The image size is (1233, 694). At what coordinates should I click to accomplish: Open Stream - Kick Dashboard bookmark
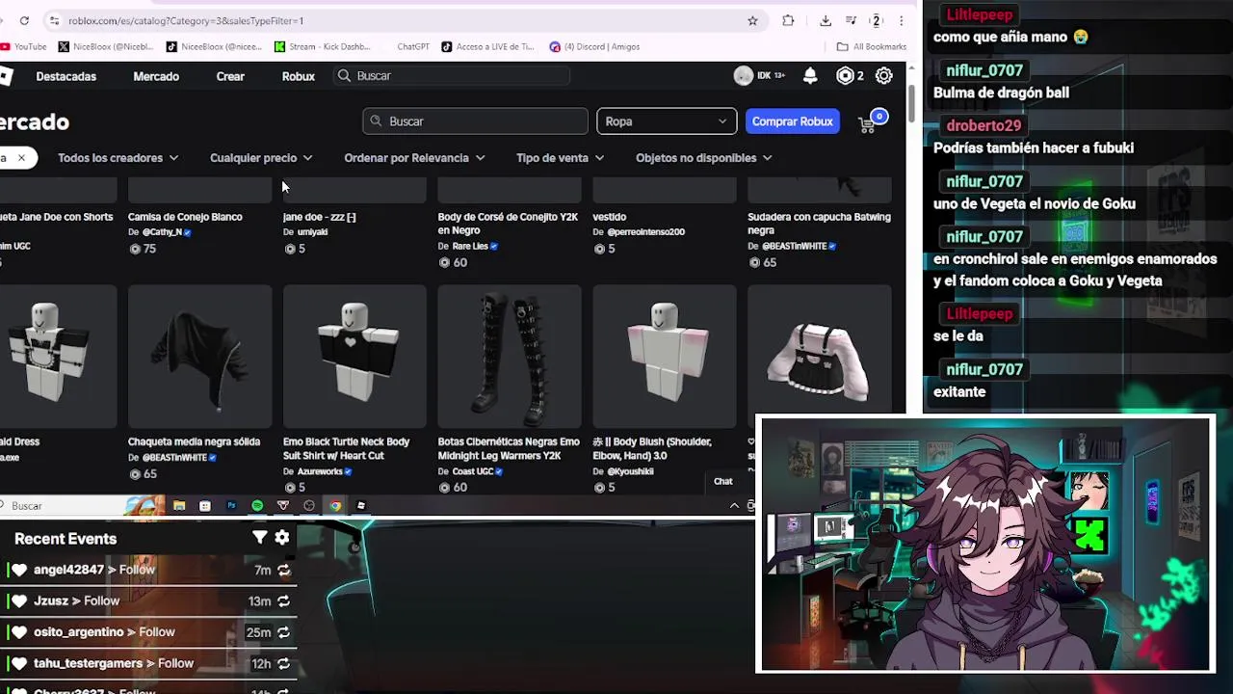[322, 46]
